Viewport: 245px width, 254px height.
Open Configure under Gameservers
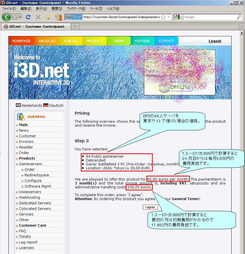(33, 181)
